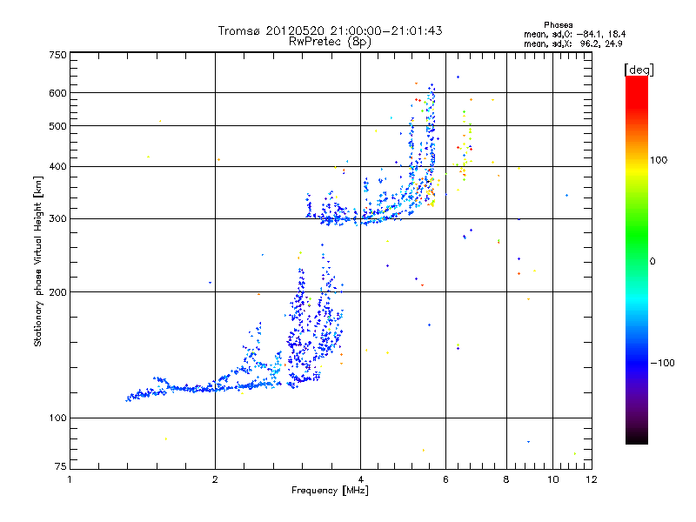Screen dimensions: 696x522
Task: Click the colorbar tick label '100'
Action: [659, 160]
